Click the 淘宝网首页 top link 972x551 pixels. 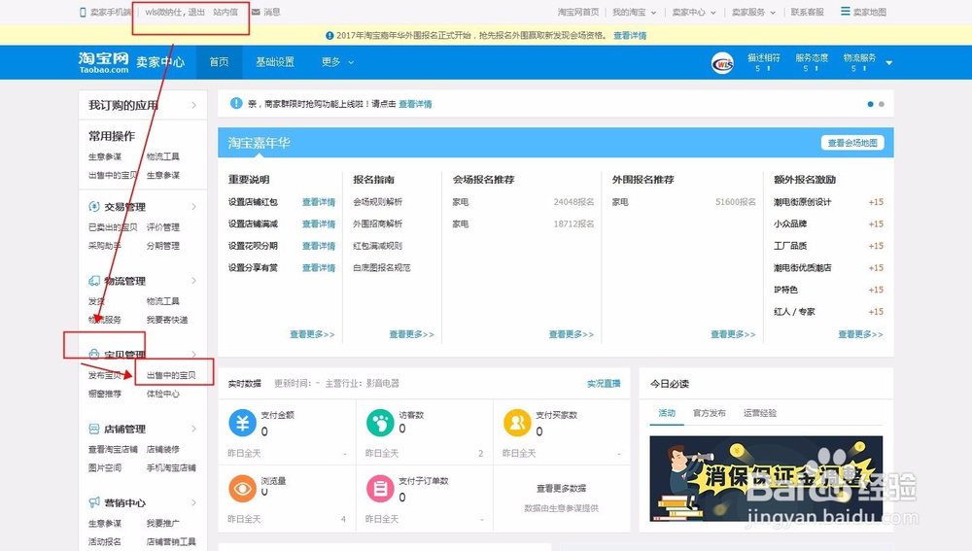click(x=577, y=12)
